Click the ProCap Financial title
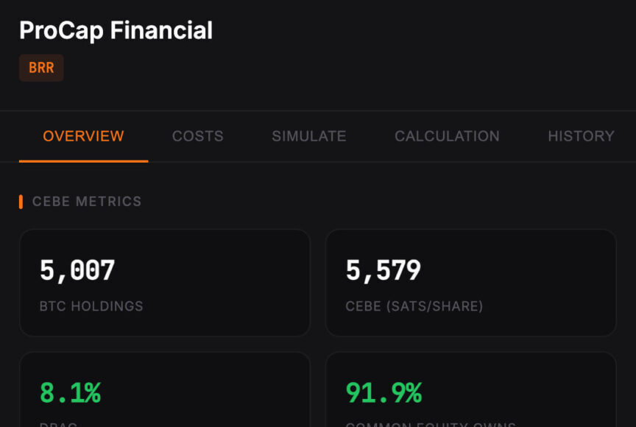Image resolution: width=636 pixels, height=427 pixels. pyautogui.click(x=116, y=30)
